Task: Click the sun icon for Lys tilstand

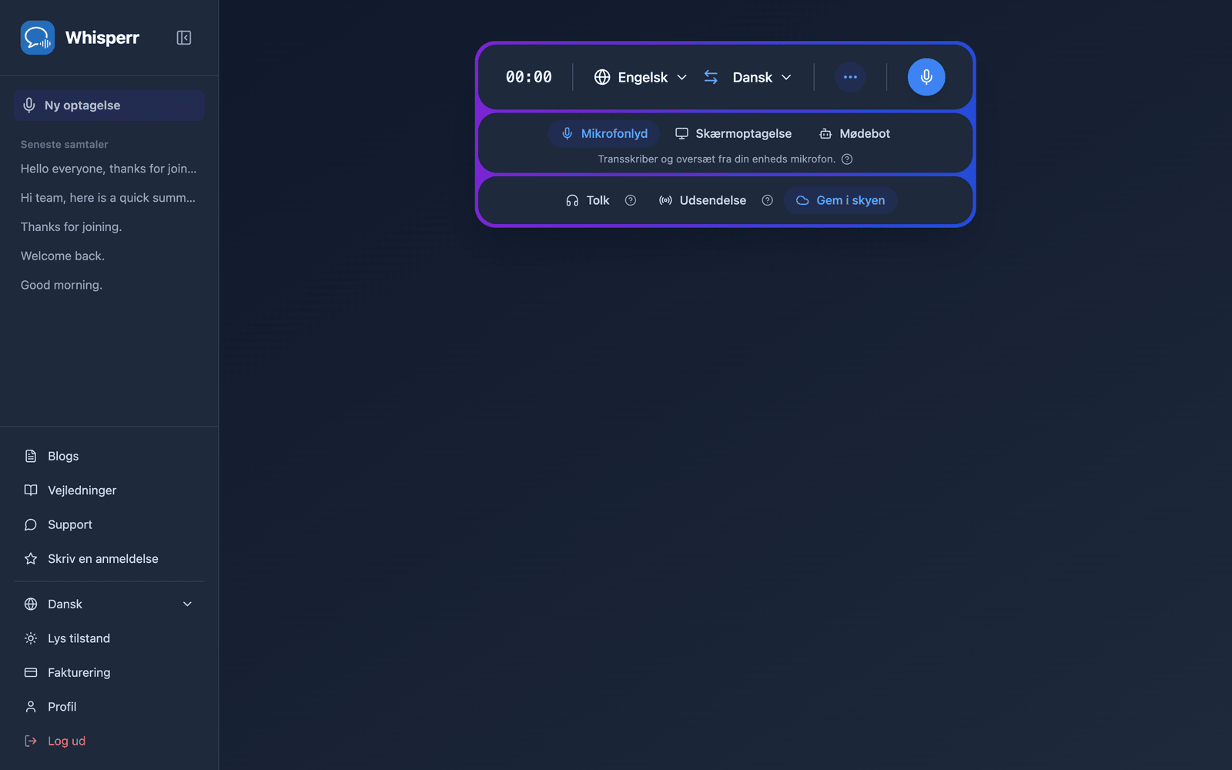Action: [x=31, y=638]
